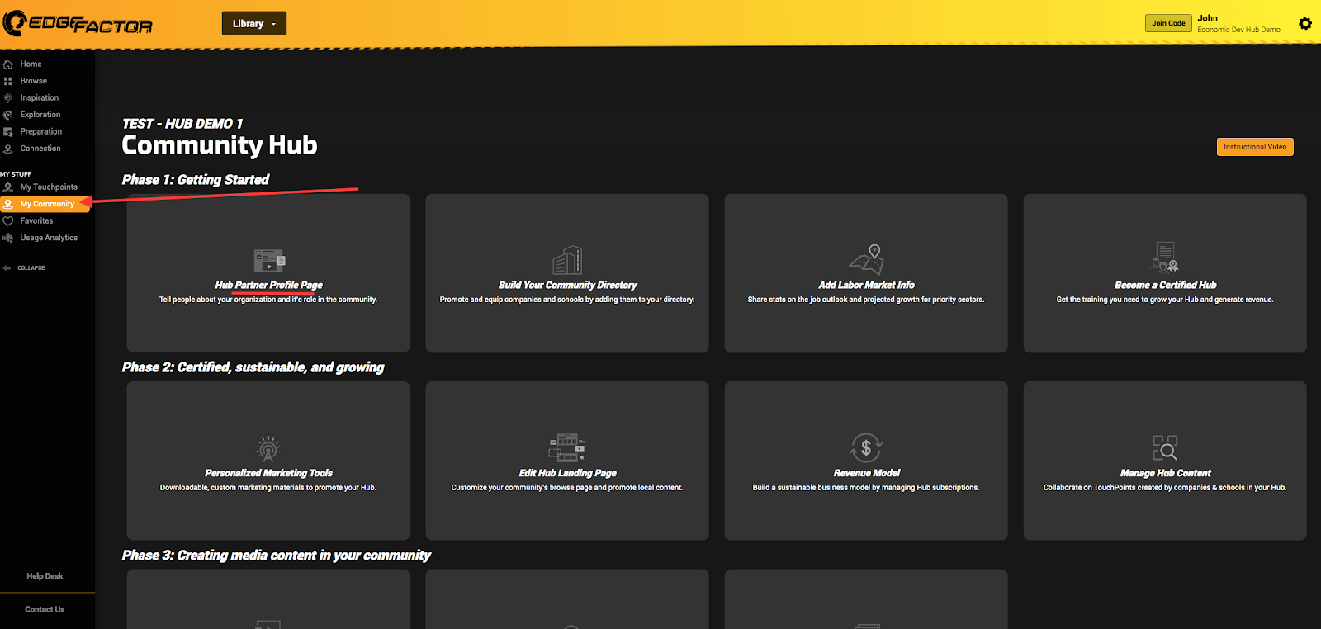Viewport: 1321px width, 629px height.
Task: Click the Inspiration lightbulb icon
Action: point(8,98)
